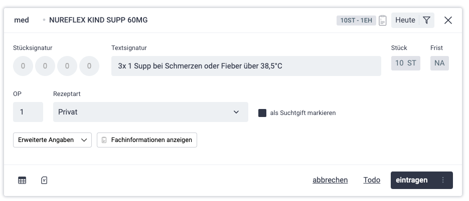Screen dimensions: 469x201
Task: Toggle the first Stücksignatur dose circle
Action: click(x=23, y=65)
